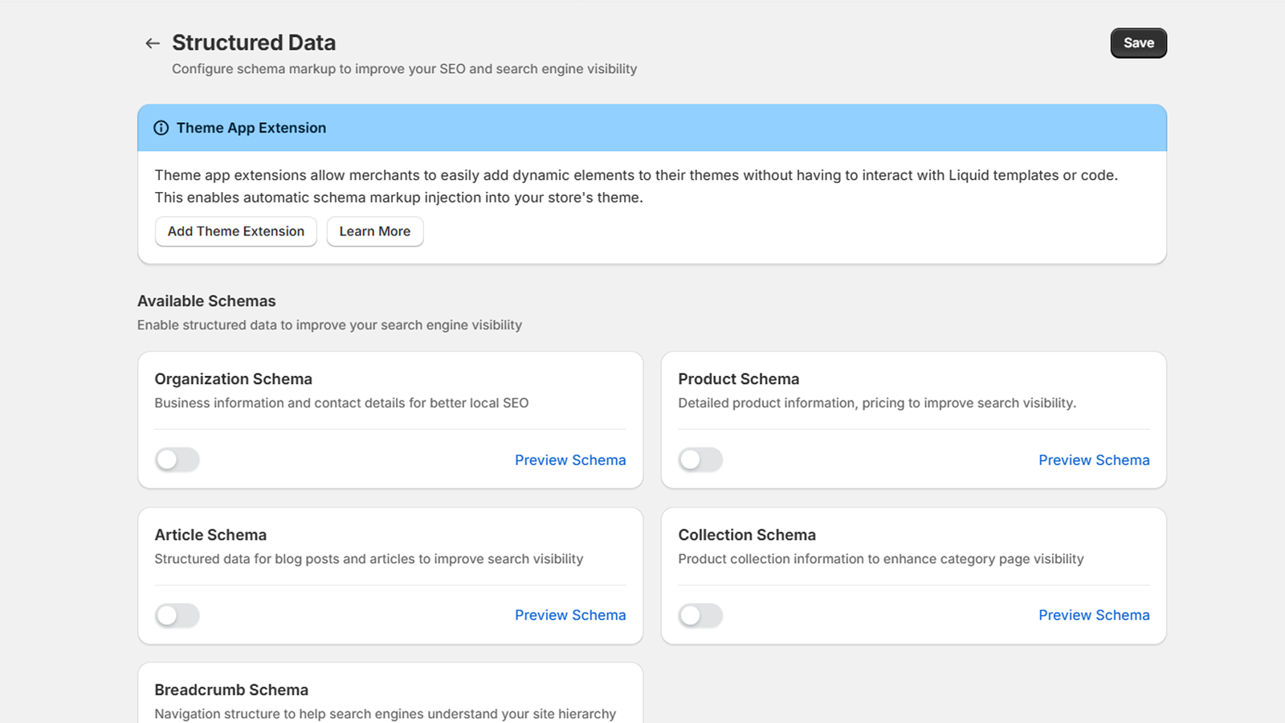Open Preview Schema for Collection Schema
This screenshot has width=1285, height=723.
point(1094,615)
